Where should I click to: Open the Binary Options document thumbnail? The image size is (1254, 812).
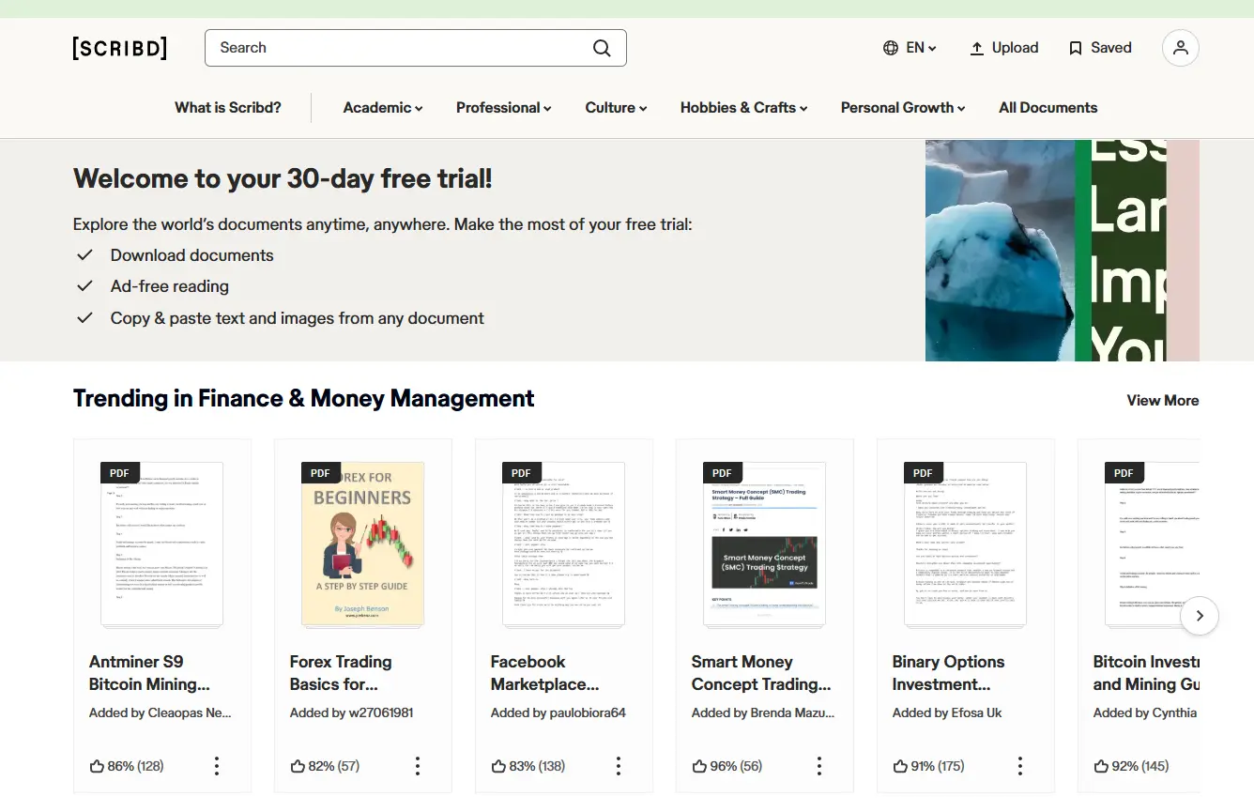(x=966, y=544)
